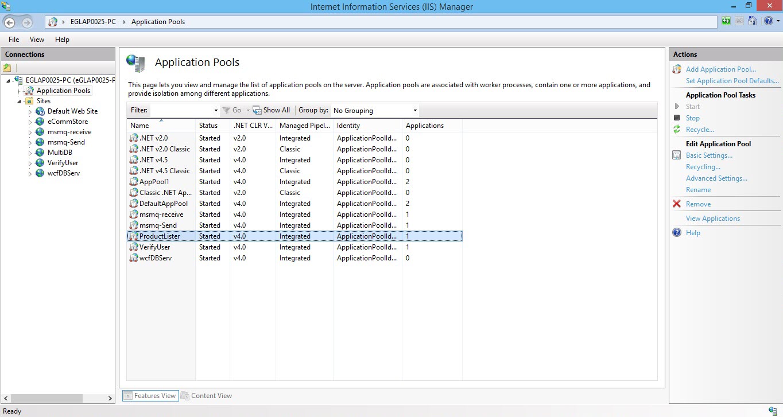Click the EGLAP0025-PC server icon in tree
The height and width of the screenshot is (417, 783).
click(x=18, y=80)
